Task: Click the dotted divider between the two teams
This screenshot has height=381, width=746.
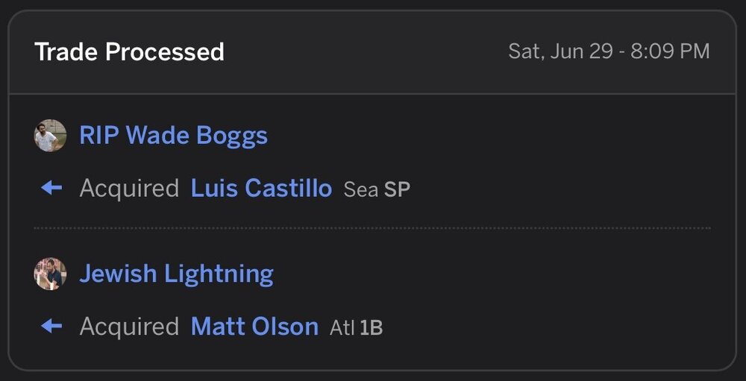Action: (x=373, y=227)
